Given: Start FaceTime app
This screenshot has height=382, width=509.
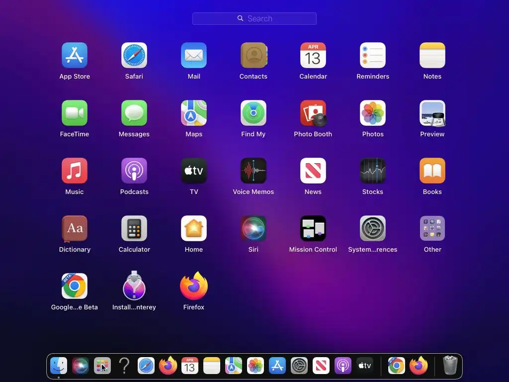Looking at the screenshot, I should click(x=75, y=113).
